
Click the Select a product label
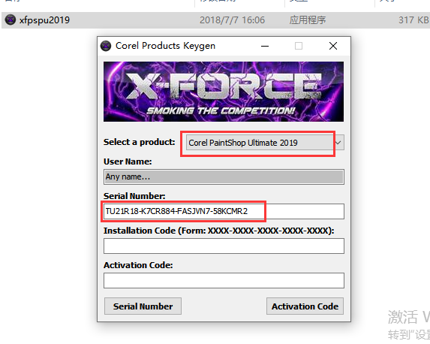point(140,142)
